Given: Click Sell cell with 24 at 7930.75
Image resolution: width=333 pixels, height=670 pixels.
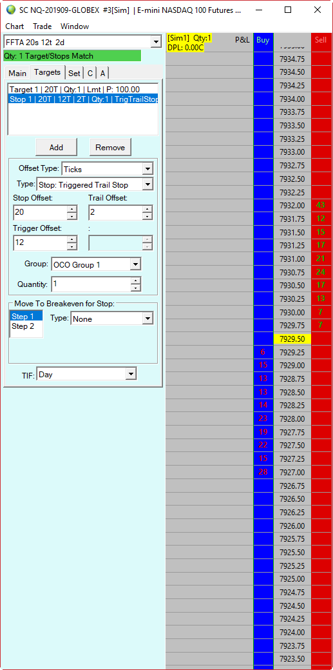Looking at the screenshot, I should tap(321, 272).
